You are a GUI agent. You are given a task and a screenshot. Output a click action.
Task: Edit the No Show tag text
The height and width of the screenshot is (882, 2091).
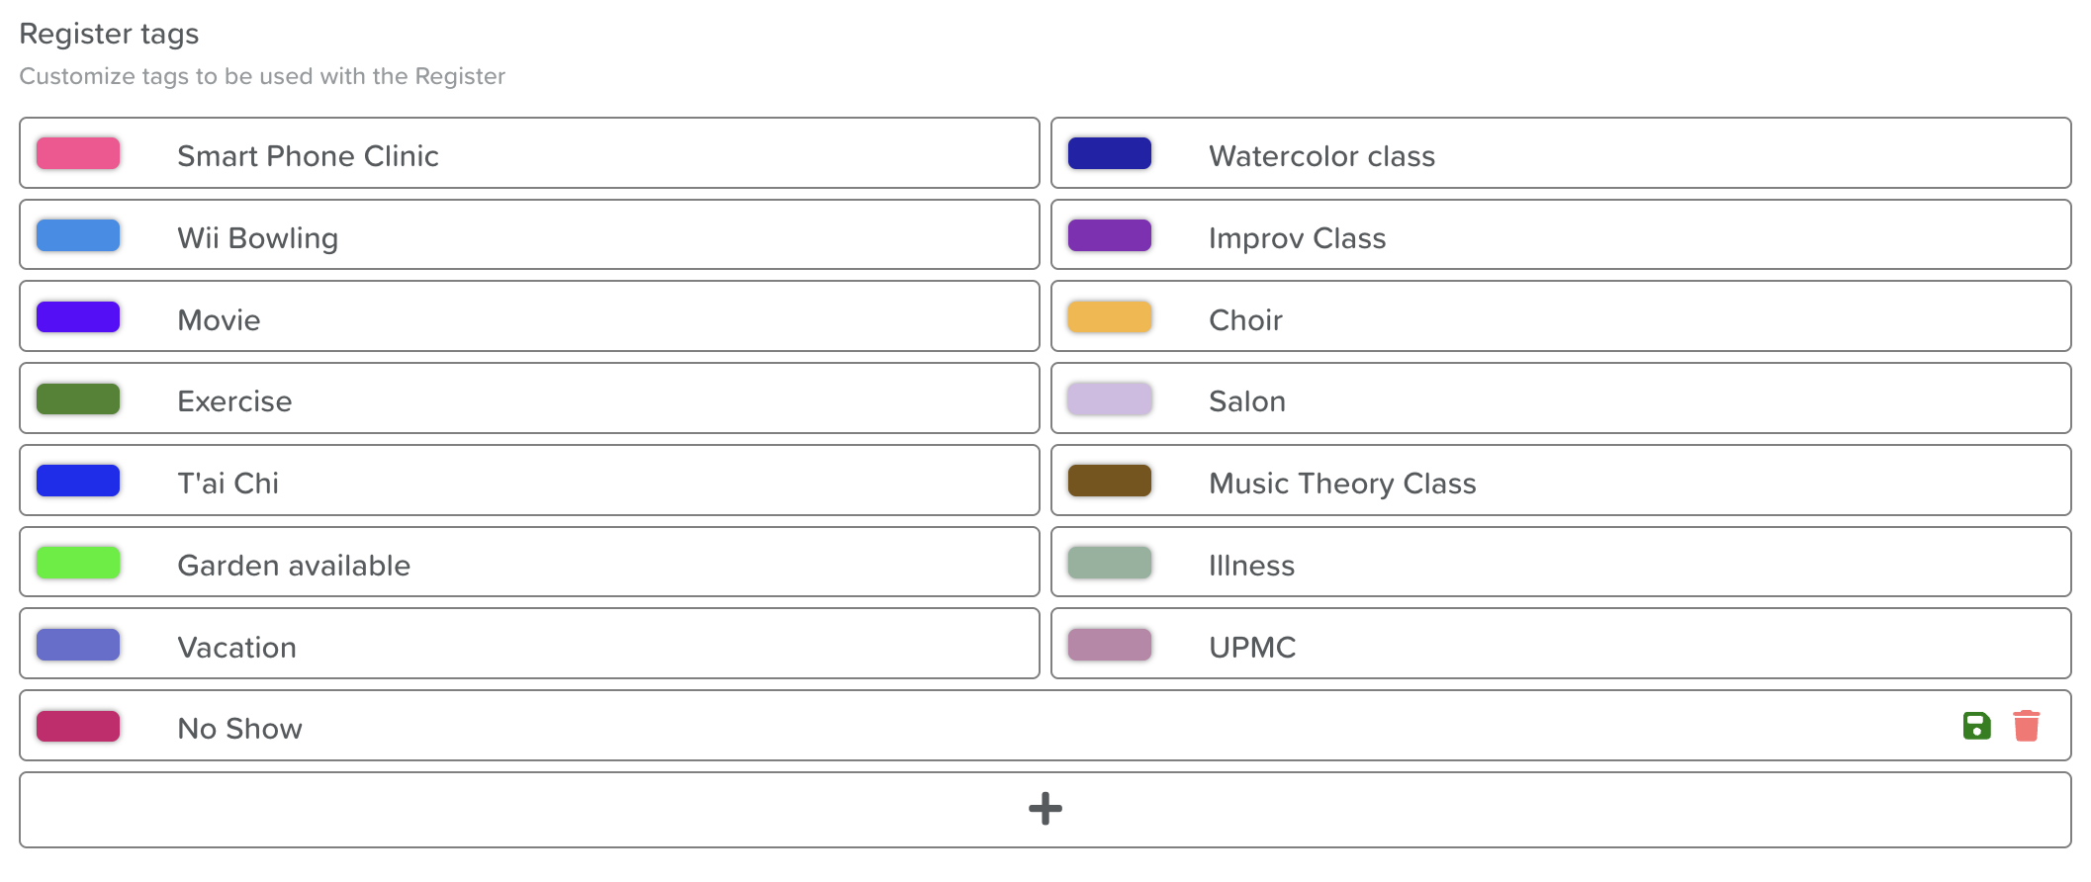(x=240, y=729)
